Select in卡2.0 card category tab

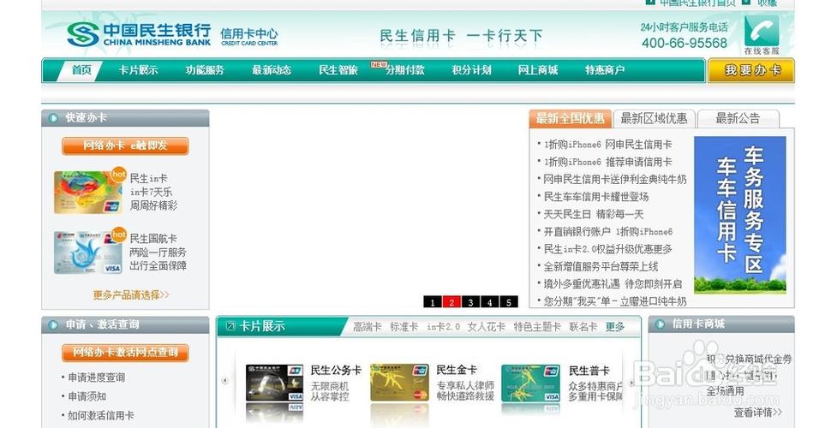pos(443,326)
